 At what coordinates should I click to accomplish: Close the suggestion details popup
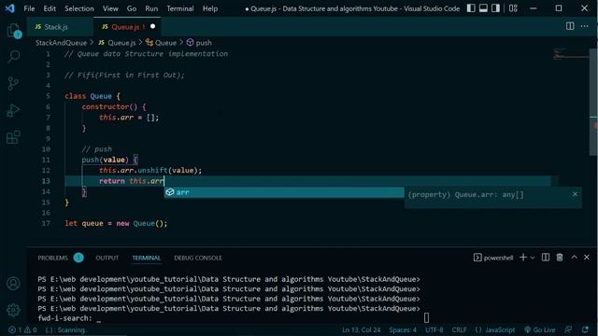pyautogui.click(x=575, y=194)
